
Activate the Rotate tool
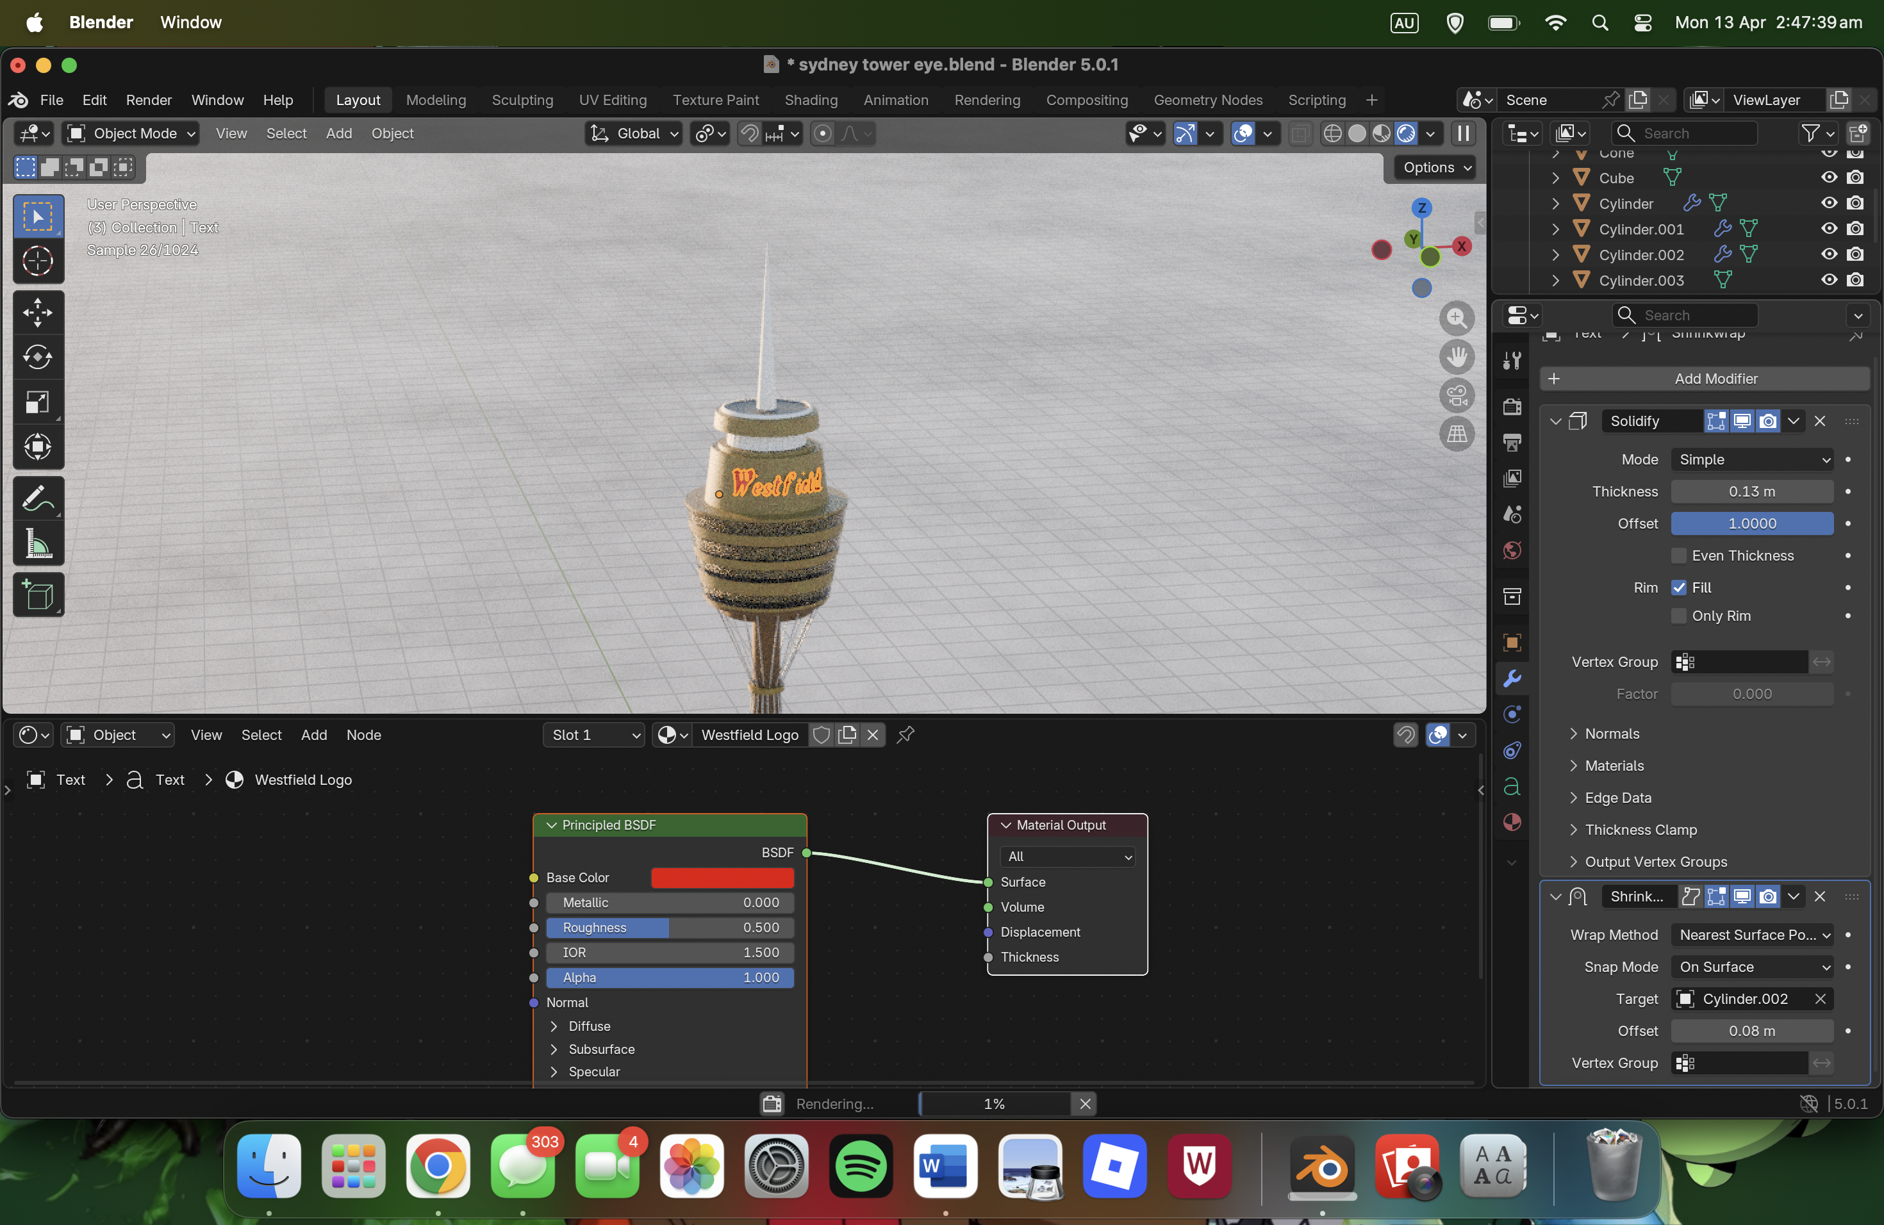(38, 357)
